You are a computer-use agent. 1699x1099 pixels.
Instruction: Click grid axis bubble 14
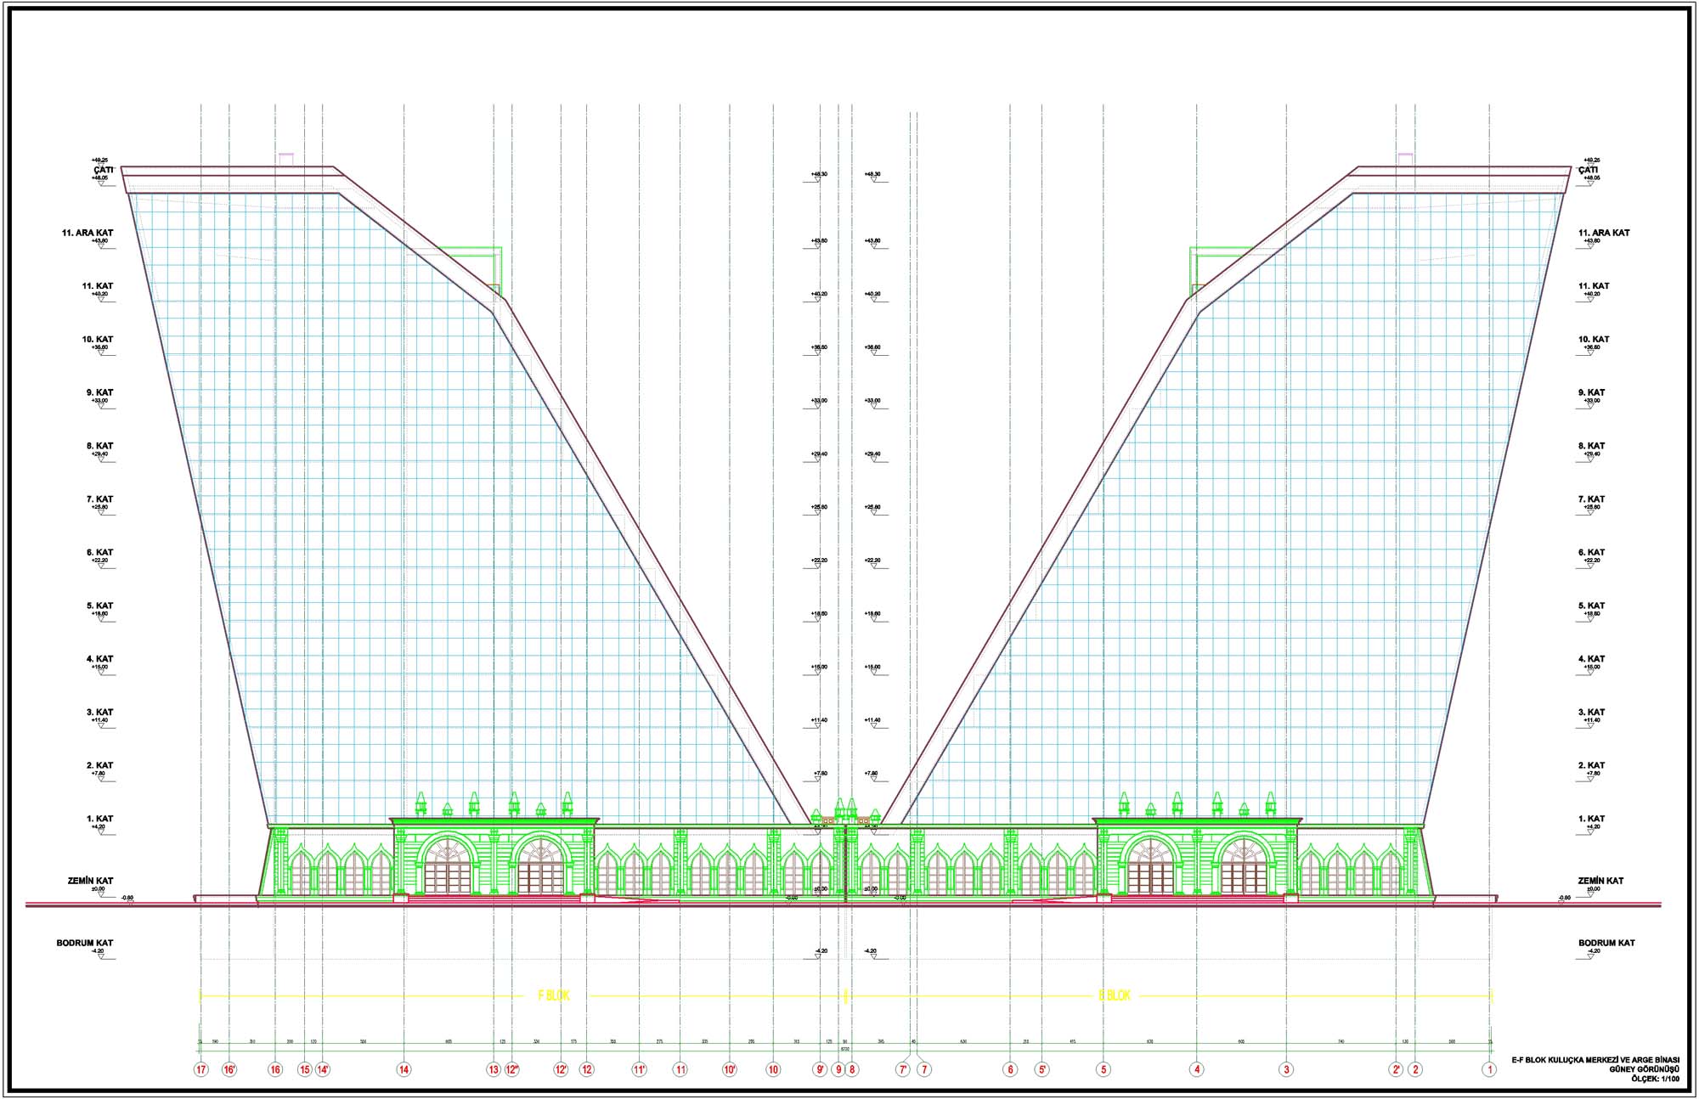(x=404, y=1070)
